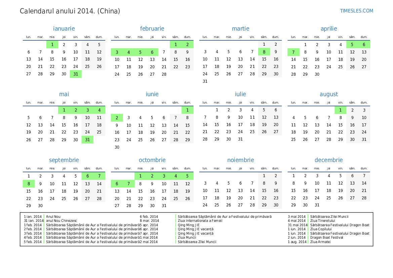Select the highlighted 31 in ianuarie
This screenshot has height=278, width=393.
[76, 74]
